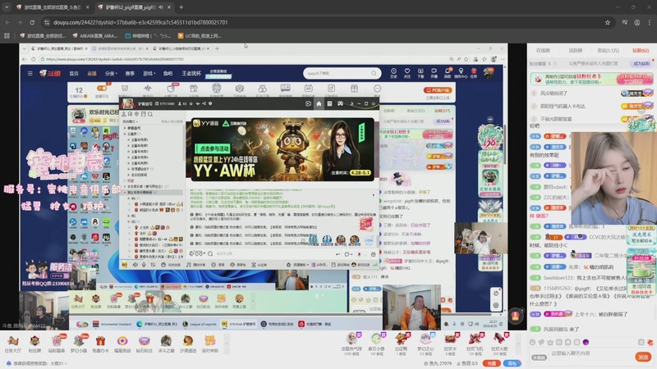
Task: Click the orange 充值 recharge button
Action: 491,363
